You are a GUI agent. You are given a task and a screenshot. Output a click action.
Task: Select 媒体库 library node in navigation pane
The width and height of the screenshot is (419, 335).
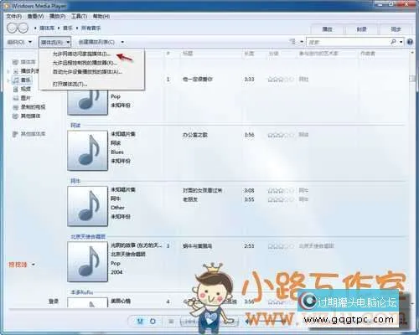[x=24, y=62]
